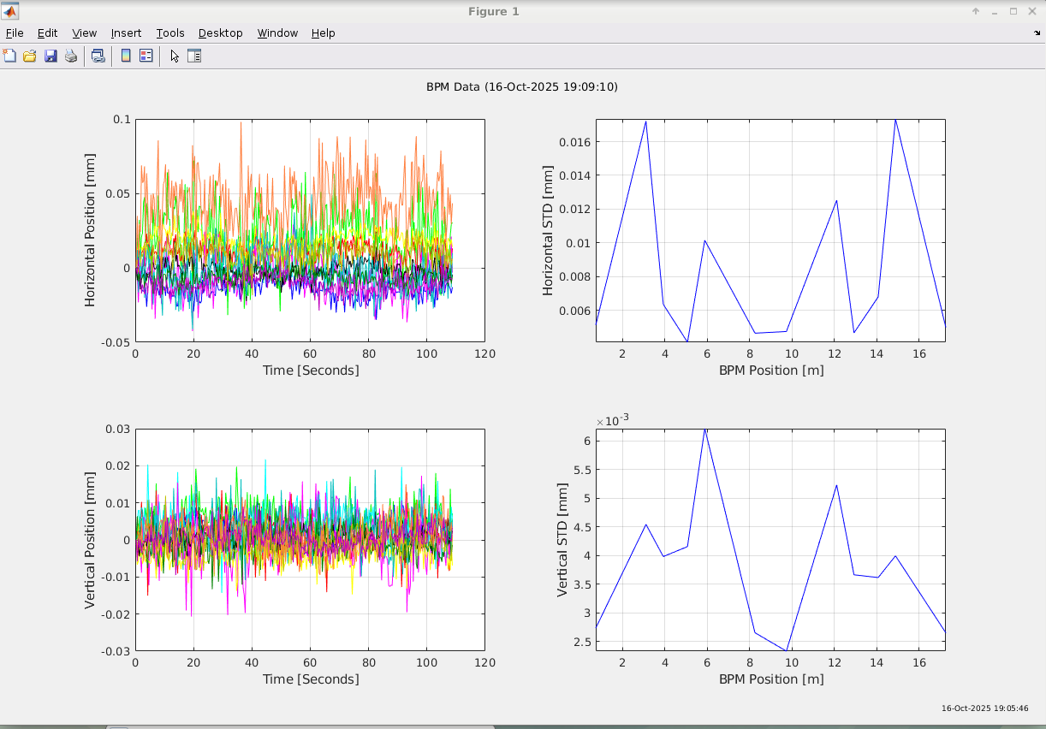
Task: Select the blue curve in the Horizontal STD plot
Action: [x=704, y=242]
